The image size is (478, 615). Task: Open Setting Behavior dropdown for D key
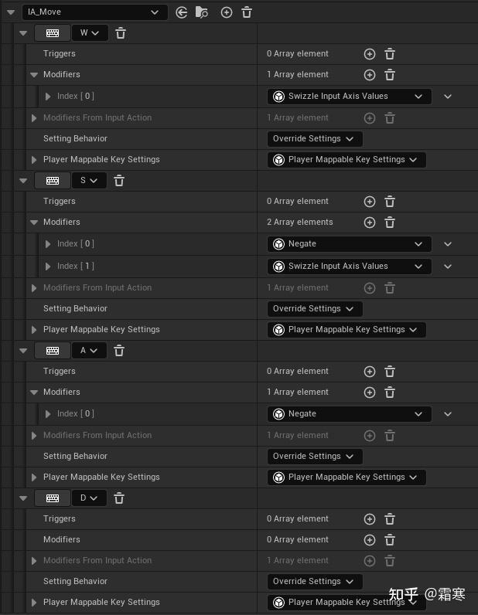(314, 582)
